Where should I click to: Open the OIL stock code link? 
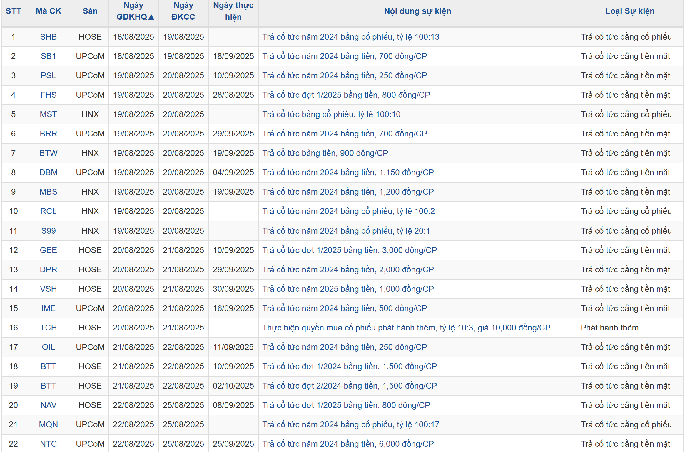pyautogui.click(x=49, y=347)
